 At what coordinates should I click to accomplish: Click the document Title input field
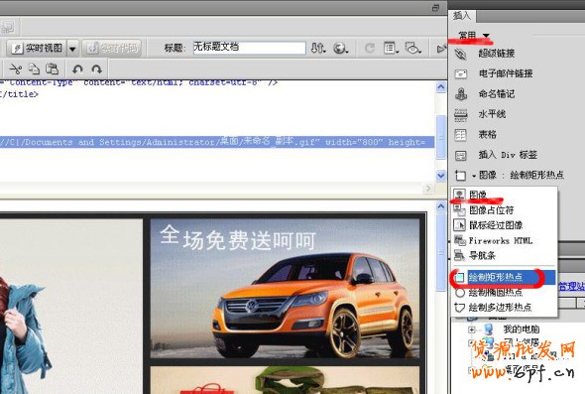[249, 48]
